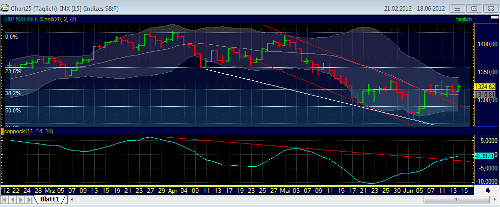Click the horizontal scrollbar left arrow
This screenshot has height=207, width=500.
coord(72,200)
